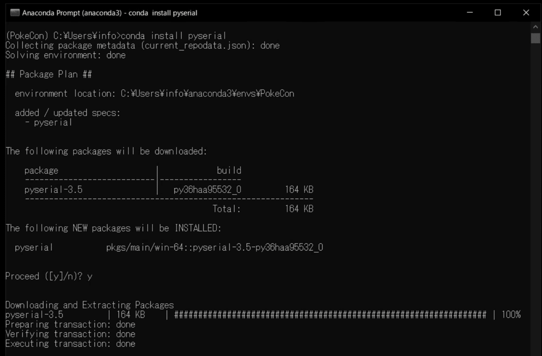Click 'Solving environment: done' line
This screenshot has height=356, width=542.
[65, 55]
